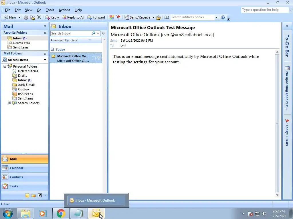This screenshot has width=293, height=219.
Task: Click the Reply to All button
Action: [x=73, y=17]
